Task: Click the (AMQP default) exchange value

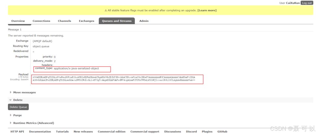Action: (42, 41)
